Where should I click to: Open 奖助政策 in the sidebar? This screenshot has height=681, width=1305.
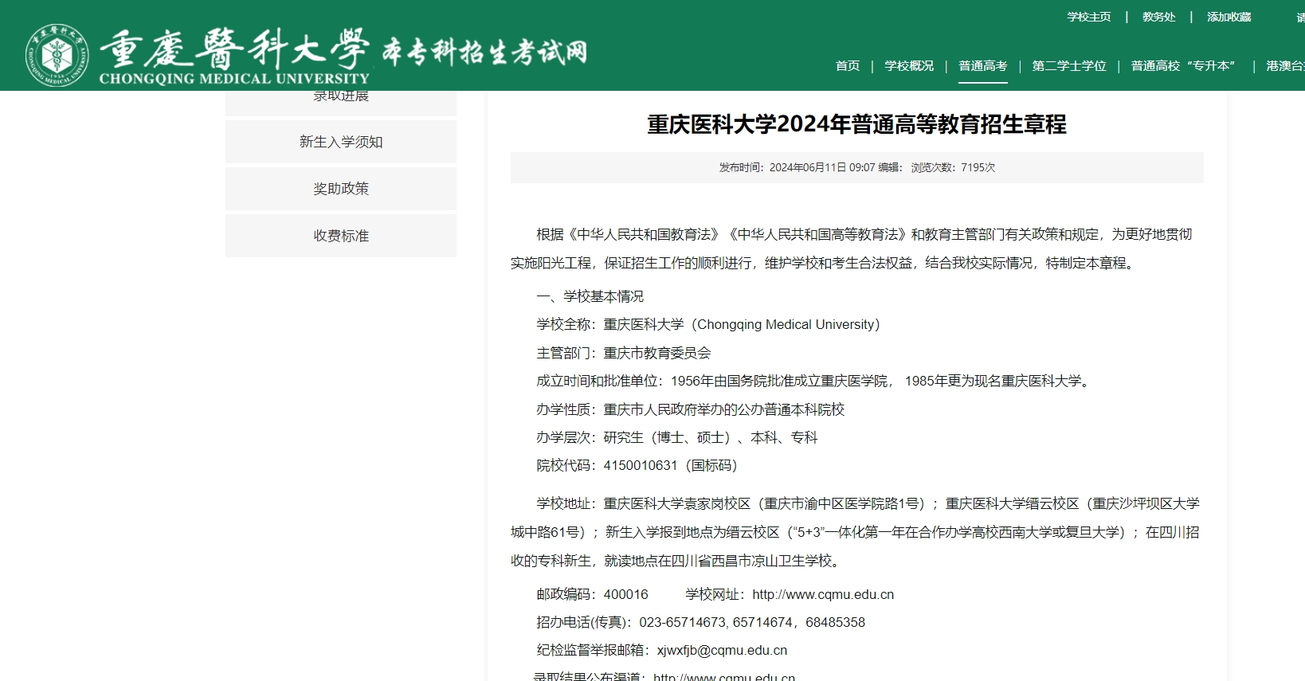(341, 189)
